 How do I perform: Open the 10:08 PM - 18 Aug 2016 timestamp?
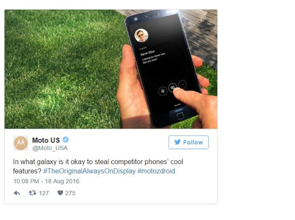(46, 181)
